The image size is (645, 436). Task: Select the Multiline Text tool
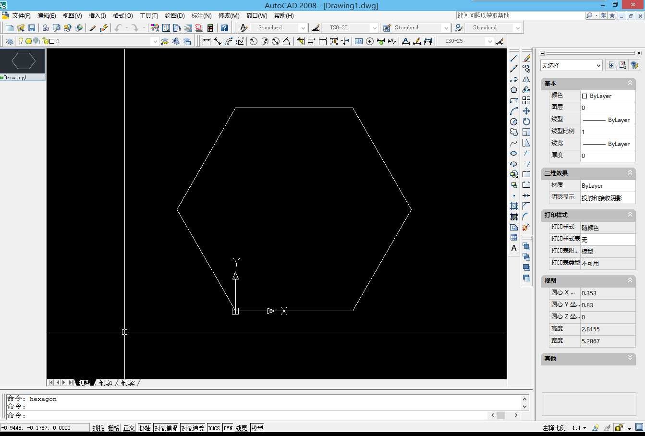[514, 248]
